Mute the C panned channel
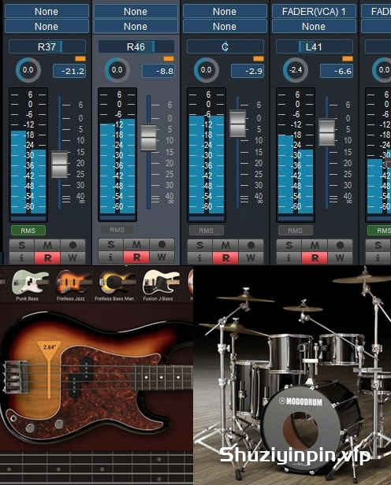Viewport: 391px width, 485px height. click(225, 246)
